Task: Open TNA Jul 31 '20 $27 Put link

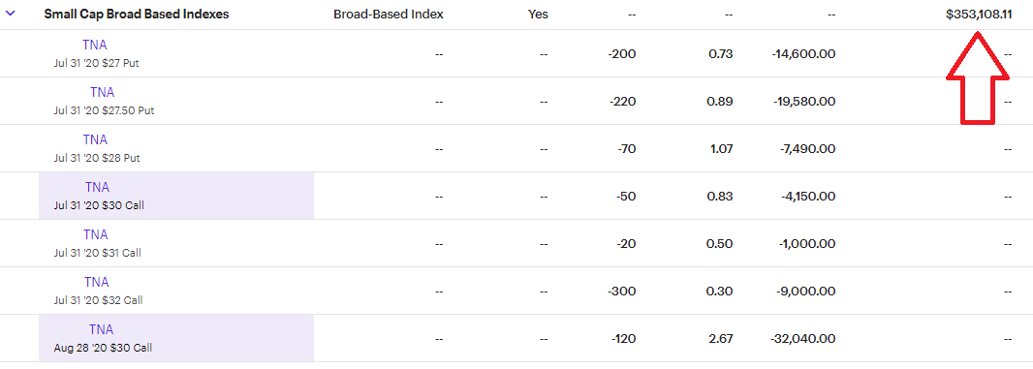Action: [x=96, y=45]
